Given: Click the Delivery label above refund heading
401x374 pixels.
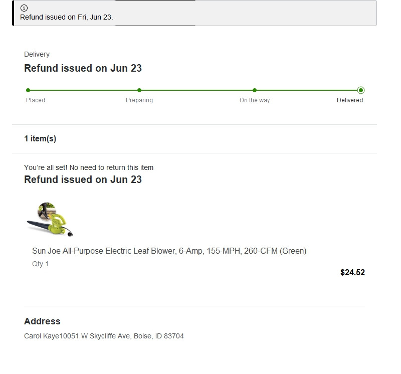Looking at the screenshot, I should point(37,54).
